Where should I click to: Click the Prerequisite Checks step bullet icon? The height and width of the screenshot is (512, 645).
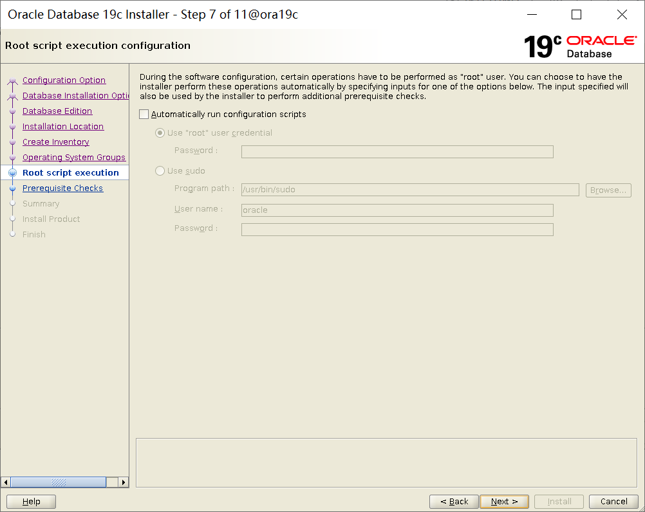(x=13, y=188)
